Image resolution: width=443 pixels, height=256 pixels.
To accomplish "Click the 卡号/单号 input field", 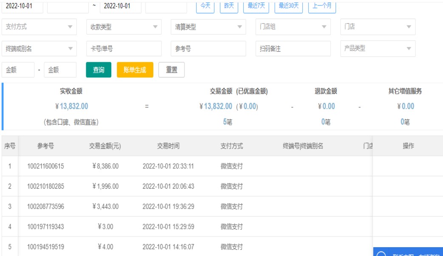I will 124,49.
